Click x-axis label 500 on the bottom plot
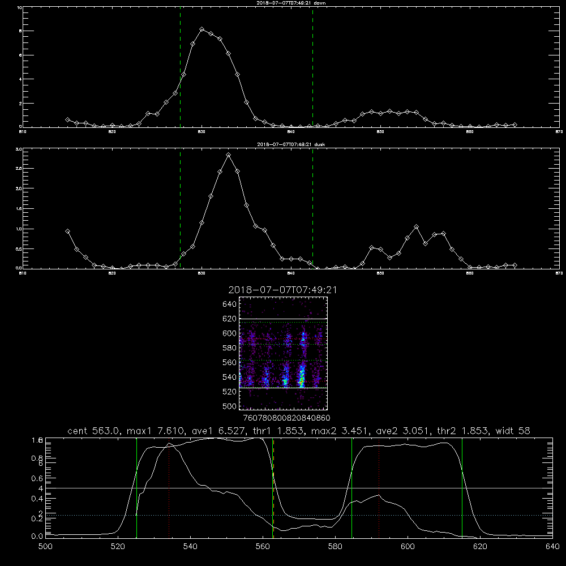 pos(45,547)
